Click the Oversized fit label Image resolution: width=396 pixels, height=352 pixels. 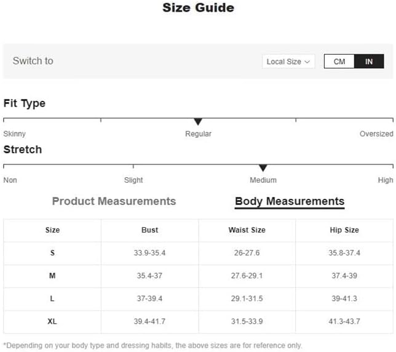376,134
